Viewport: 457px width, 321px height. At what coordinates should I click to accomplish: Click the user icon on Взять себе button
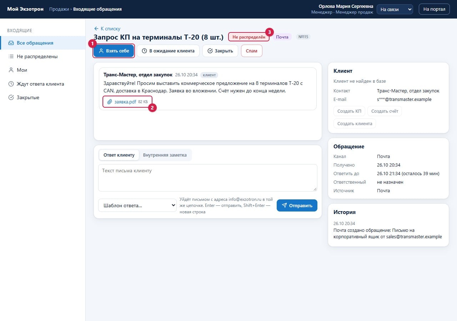point(101,51)
